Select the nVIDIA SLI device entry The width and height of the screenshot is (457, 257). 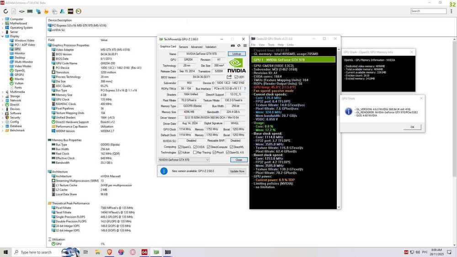tap(58, 30)
